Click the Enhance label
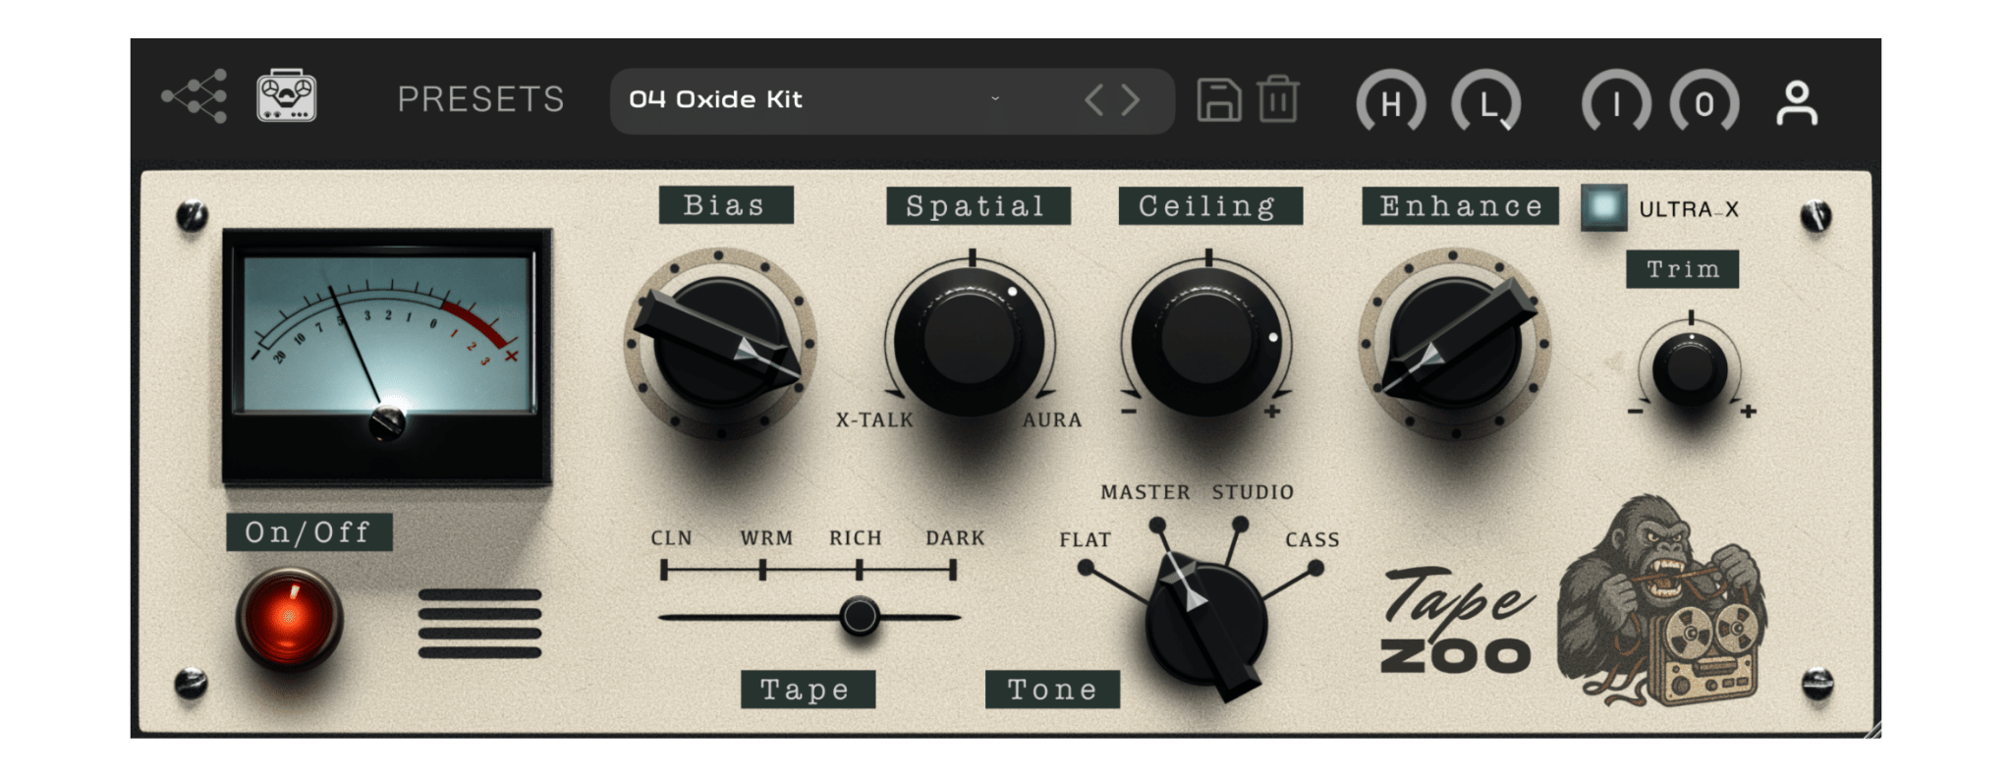 (1460, 205)
